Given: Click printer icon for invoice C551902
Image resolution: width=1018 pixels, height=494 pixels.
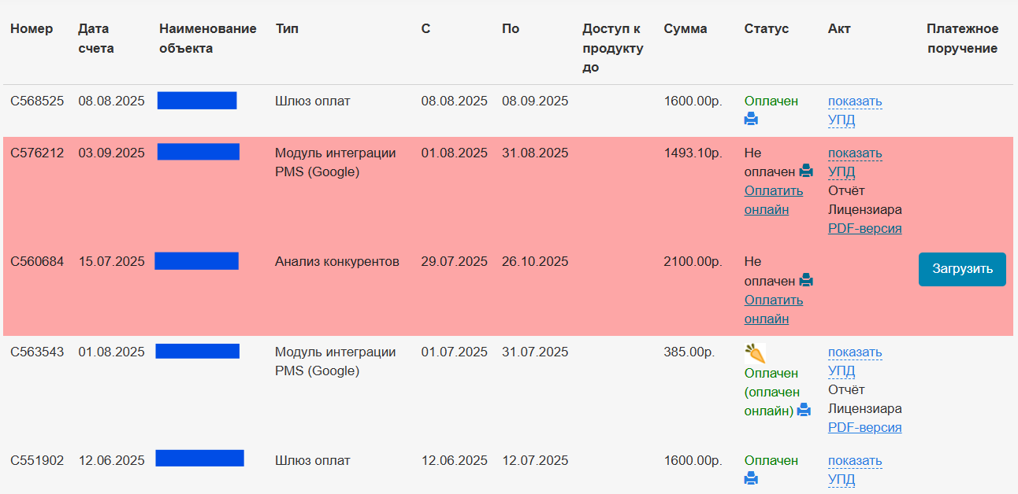Looking at the screenshot, I should click(751, 479).
